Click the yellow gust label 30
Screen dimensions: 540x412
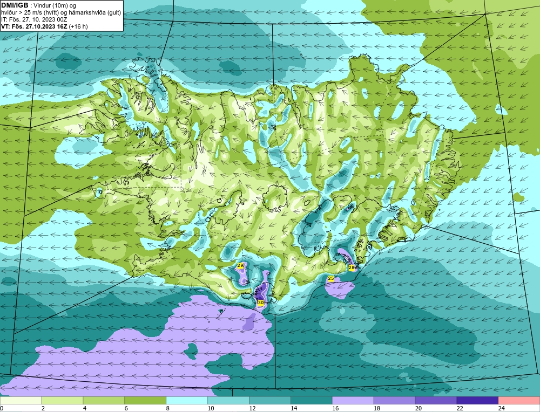point(261,303)
